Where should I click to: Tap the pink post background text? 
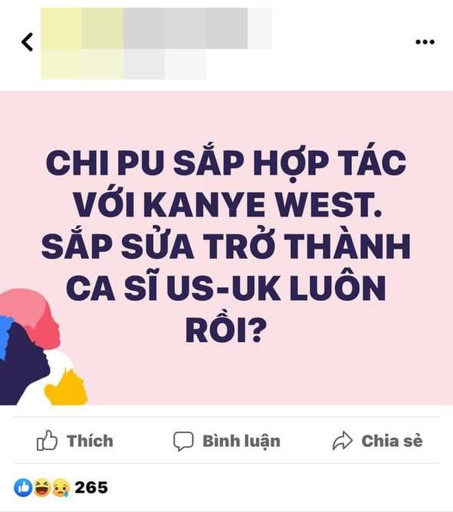226,248
